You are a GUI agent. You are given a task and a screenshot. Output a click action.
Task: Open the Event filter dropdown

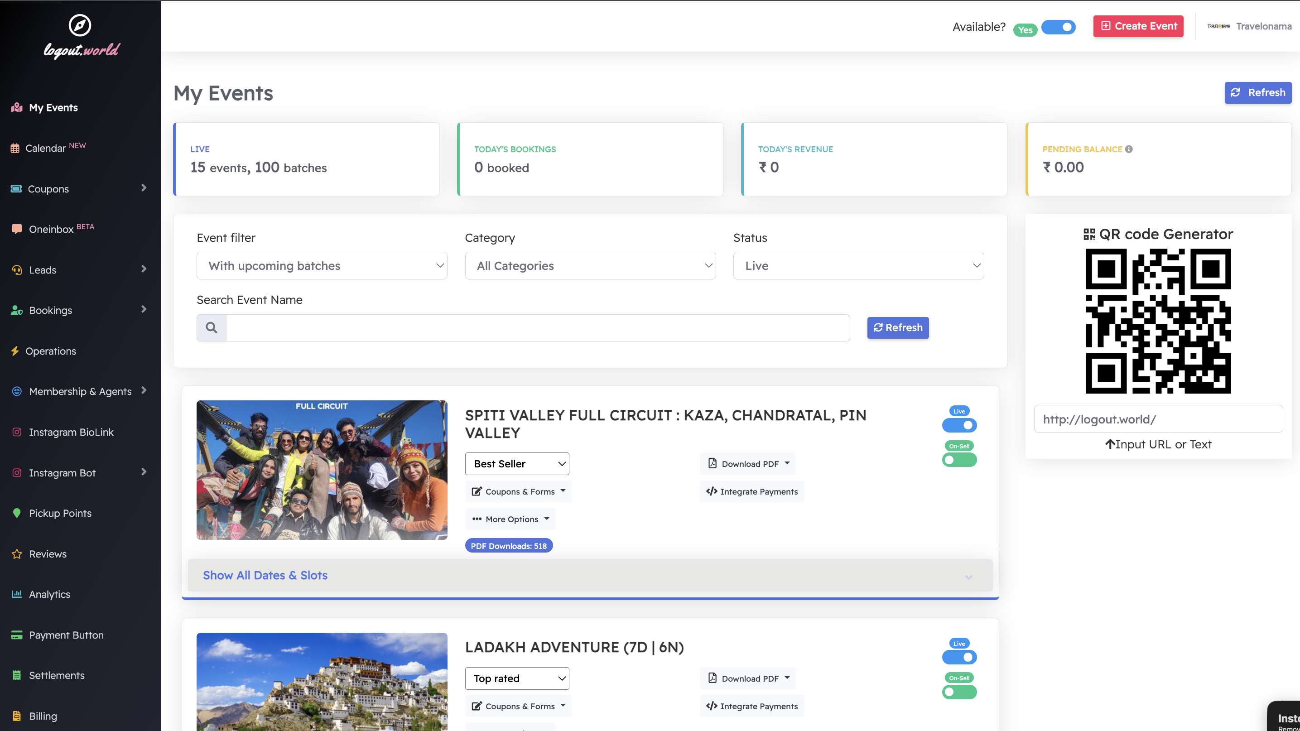322,265
